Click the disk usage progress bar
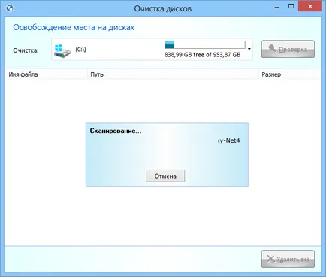326x277 pixels. tap(205, 44)
